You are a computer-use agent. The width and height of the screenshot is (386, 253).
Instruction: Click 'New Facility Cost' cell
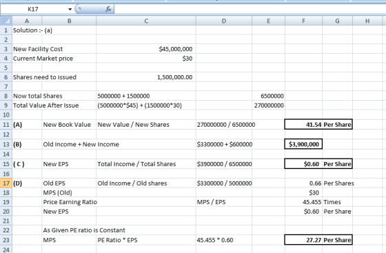[x=38, y=49]
